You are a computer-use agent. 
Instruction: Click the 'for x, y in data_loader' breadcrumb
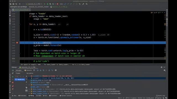[81, 65]
